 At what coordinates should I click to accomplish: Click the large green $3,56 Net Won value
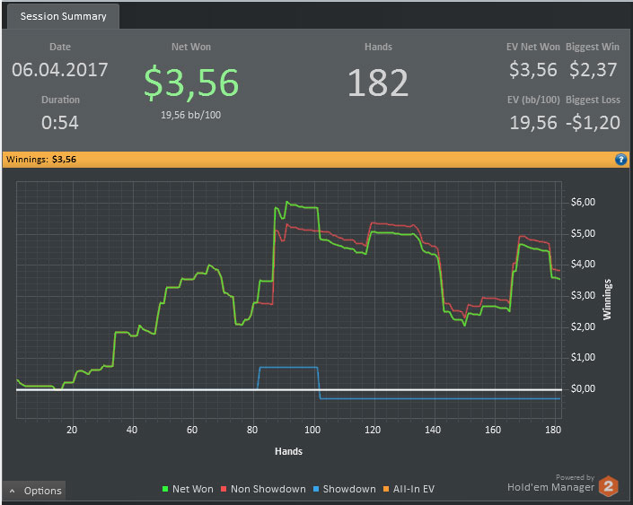[191, 83]
